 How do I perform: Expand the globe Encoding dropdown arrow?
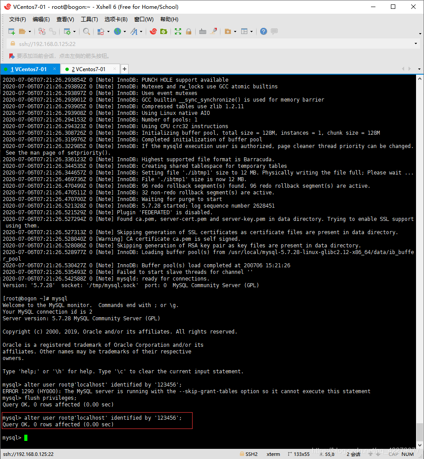tap(125, 32)
